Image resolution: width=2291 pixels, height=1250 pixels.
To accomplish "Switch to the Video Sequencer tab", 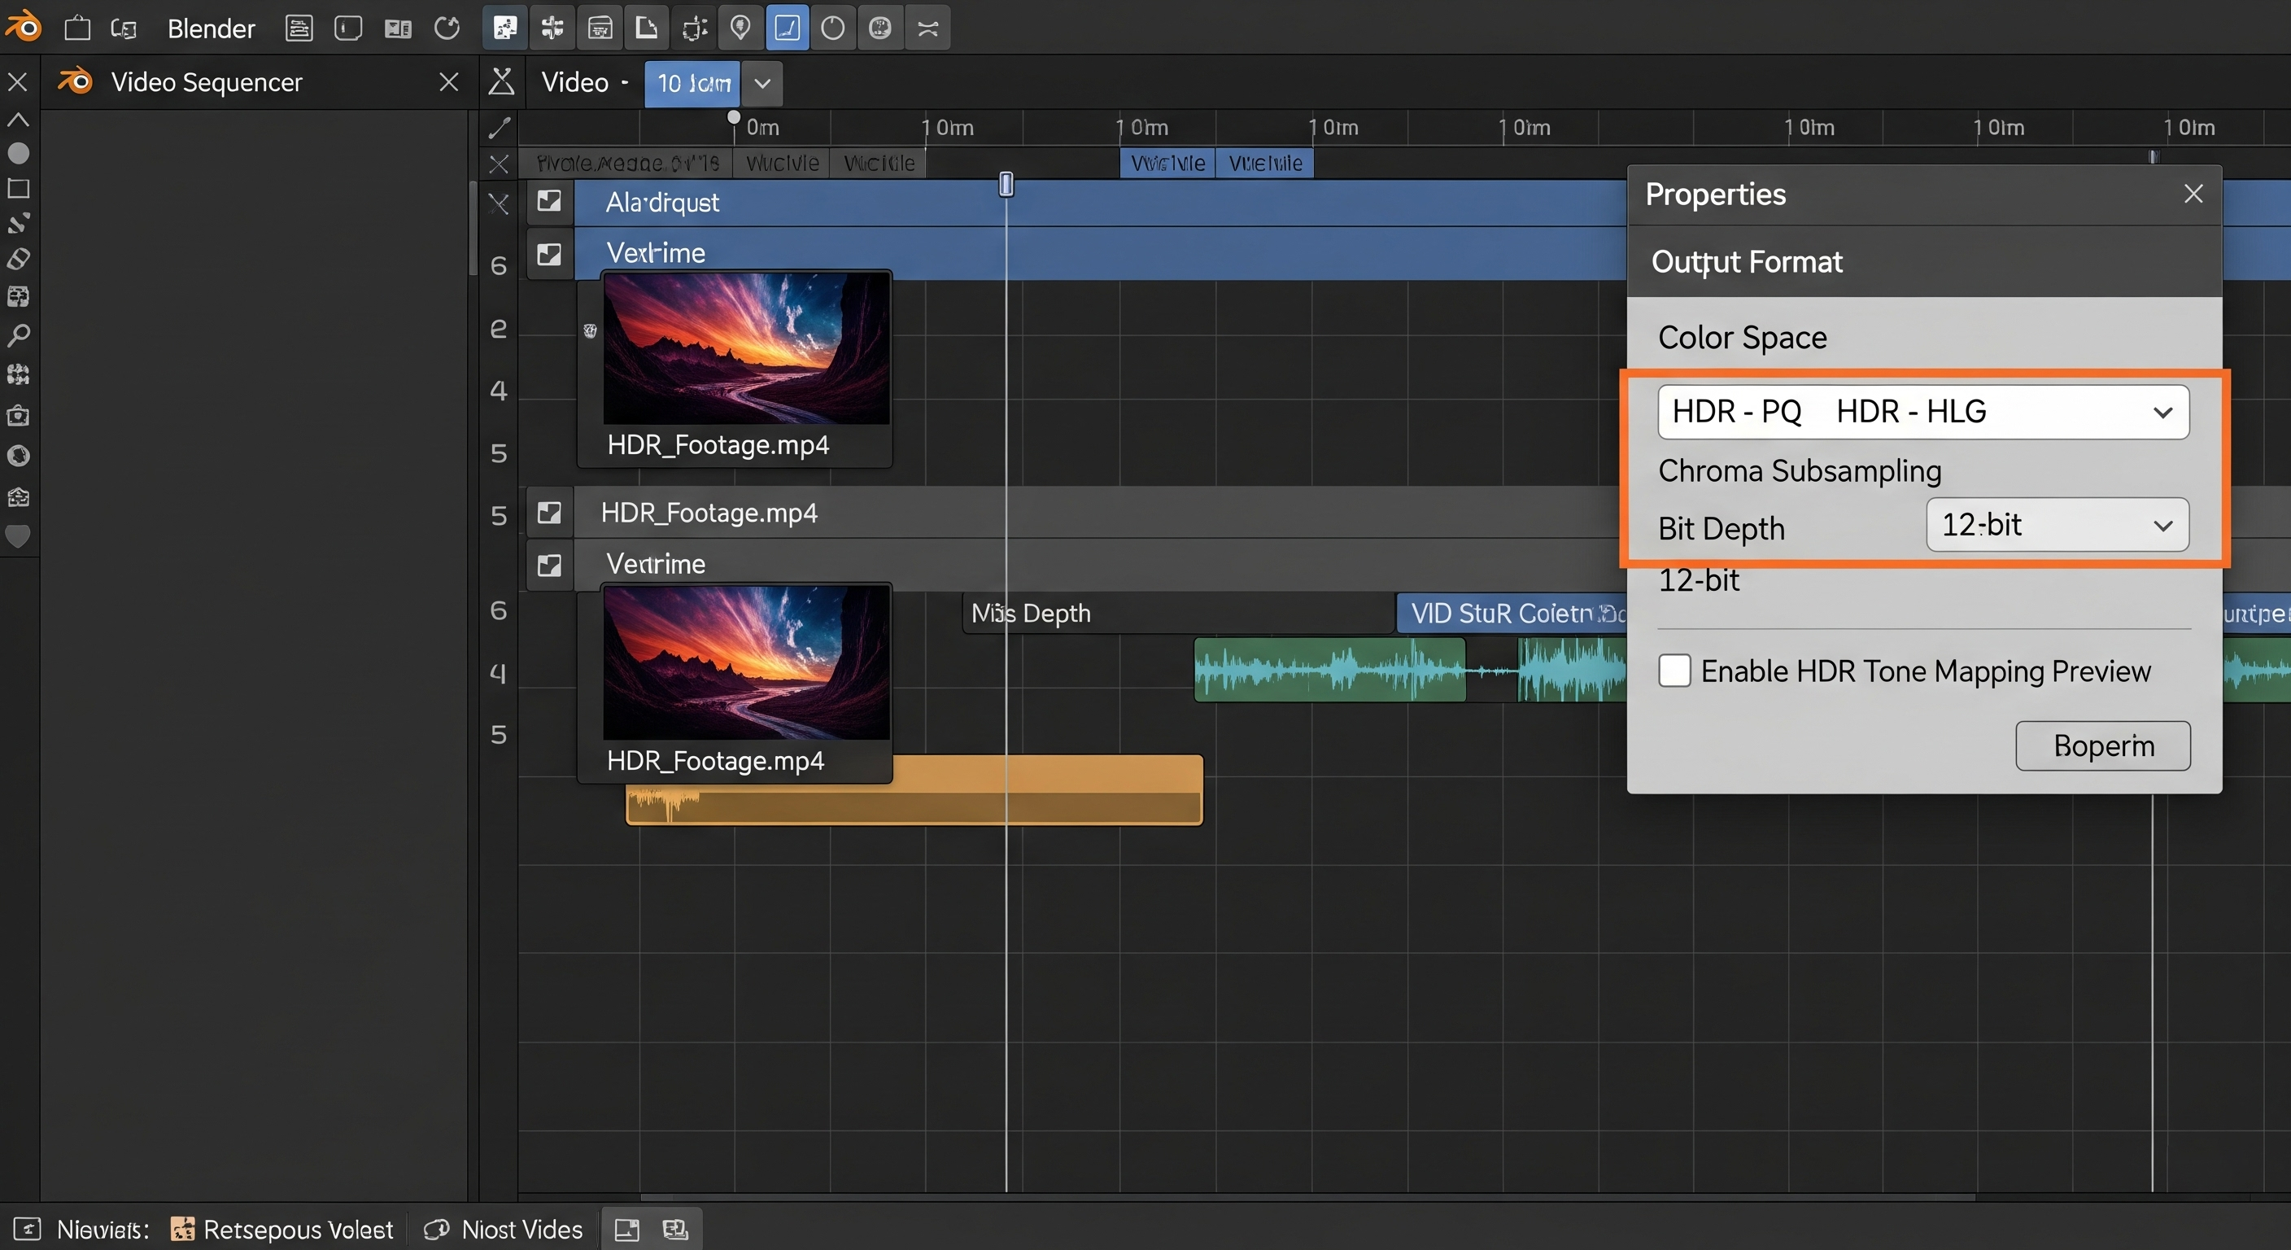I will coord(207,82).
